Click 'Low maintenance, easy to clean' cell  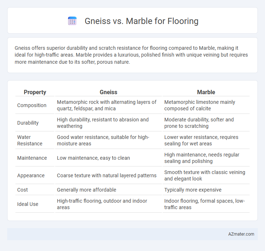[93, 158]
